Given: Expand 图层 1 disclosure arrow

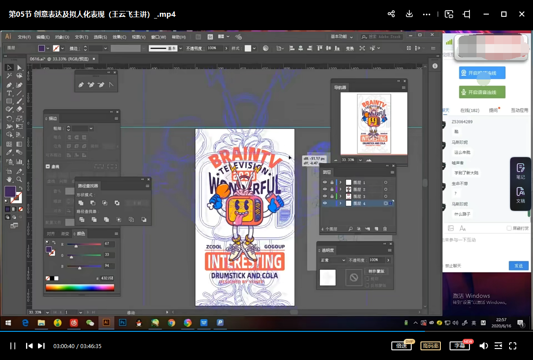Looking at the screenshot, I should (340, 182).
